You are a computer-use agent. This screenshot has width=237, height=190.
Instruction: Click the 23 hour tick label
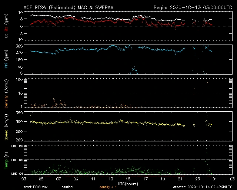coord(197,179)
